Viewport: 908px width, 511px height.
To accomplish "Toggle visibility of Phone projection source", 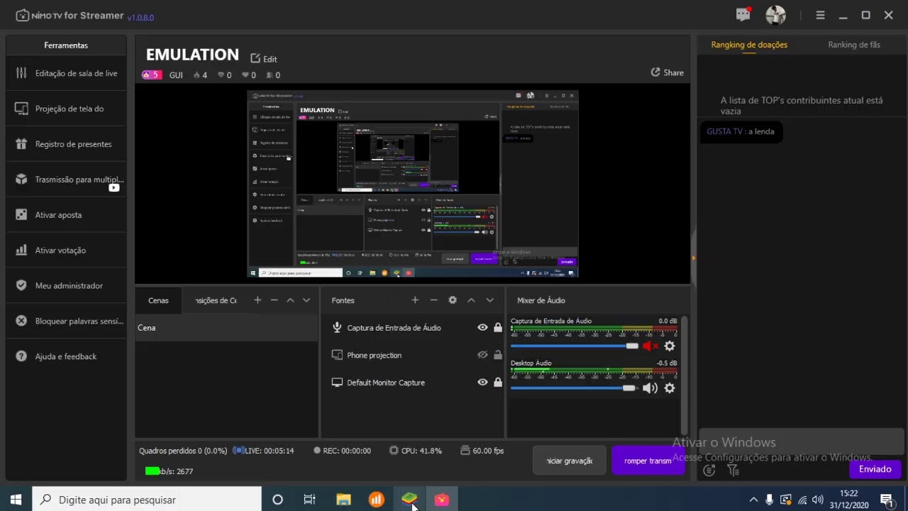I will tap(482, 355).
